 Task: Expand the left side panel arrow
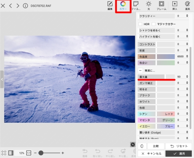click(x=2, y=79)
